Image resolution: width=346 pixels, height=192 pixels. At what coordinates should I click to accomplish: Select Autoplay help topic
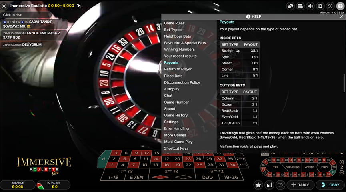(172, 89)
